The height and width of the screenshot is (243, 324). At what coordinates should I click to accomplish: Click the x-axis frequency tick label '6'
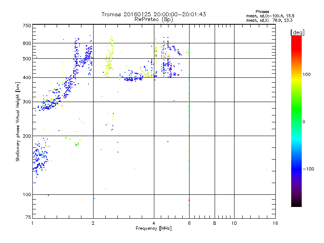click(x=189, y=223)
